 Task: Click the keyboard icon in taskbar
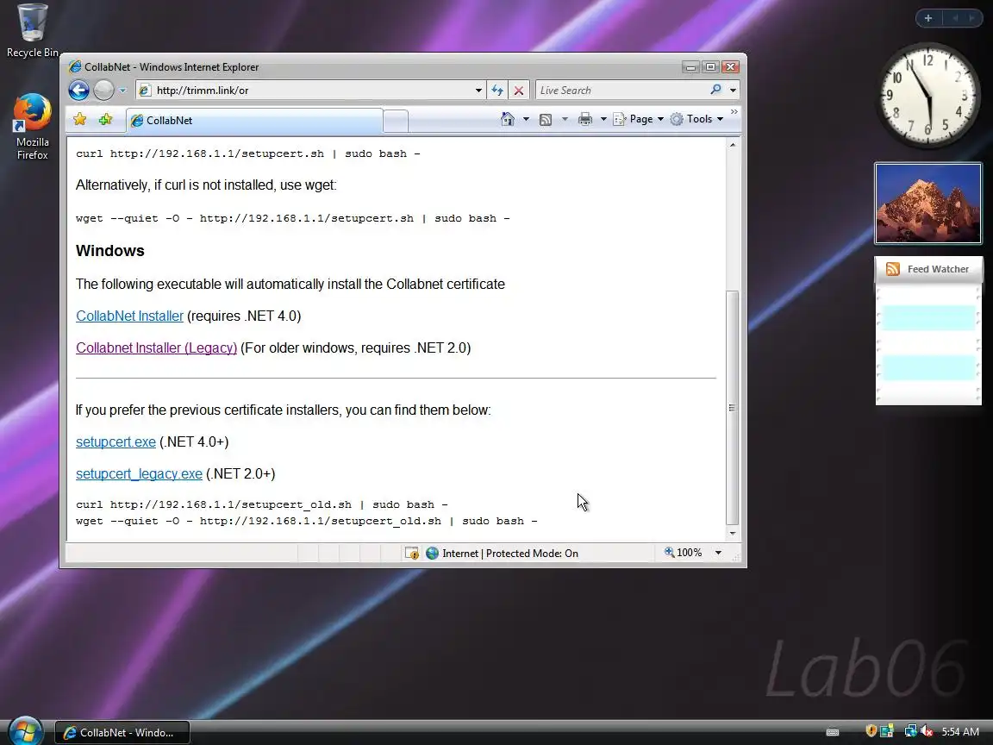[833, 732]
